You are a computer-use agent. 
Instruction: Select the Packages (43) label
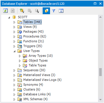(34, 31)
